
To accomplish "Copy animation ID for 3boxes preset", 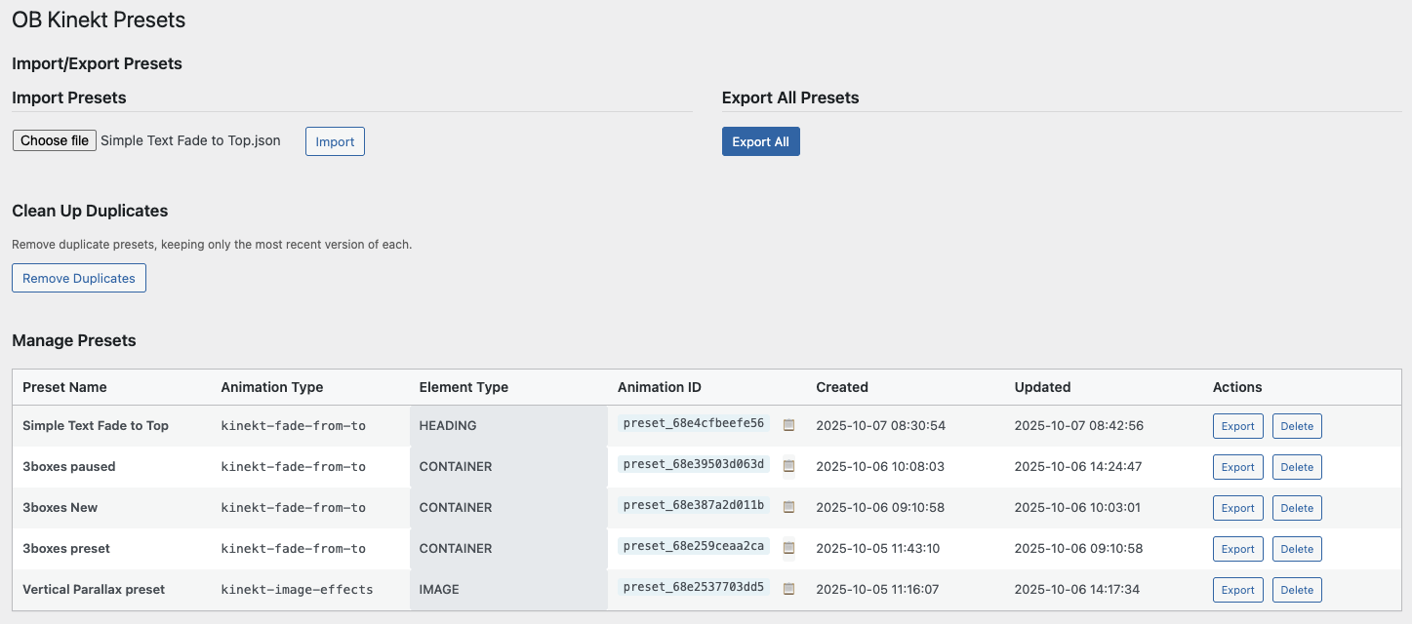I will [788, 548].
